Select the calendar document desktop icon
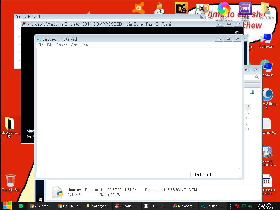Screen dimensions: 280x210 (268, 185)
